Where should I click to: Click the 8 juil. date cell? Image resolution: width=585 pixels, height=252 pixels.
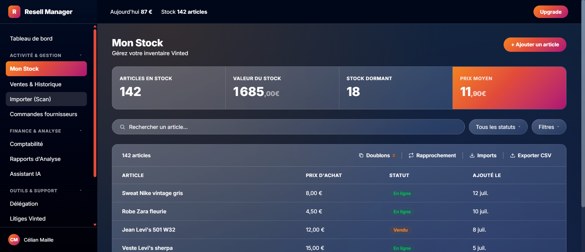[479, 230]
